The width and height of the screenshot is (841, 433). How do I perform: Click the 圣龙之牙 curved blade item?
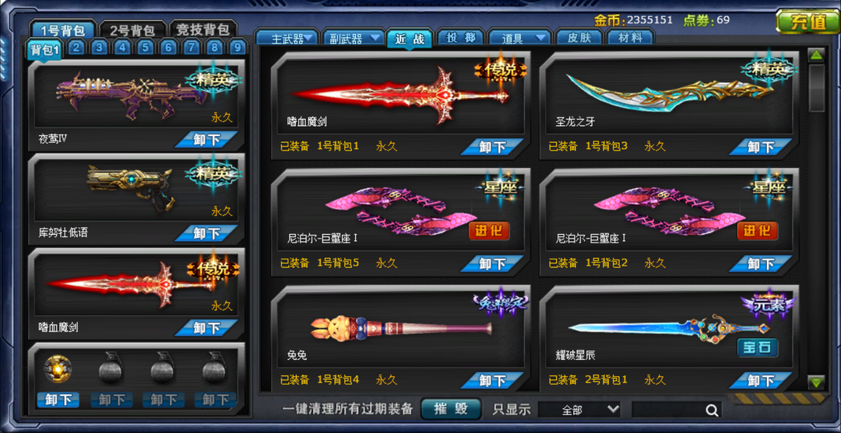670,90
